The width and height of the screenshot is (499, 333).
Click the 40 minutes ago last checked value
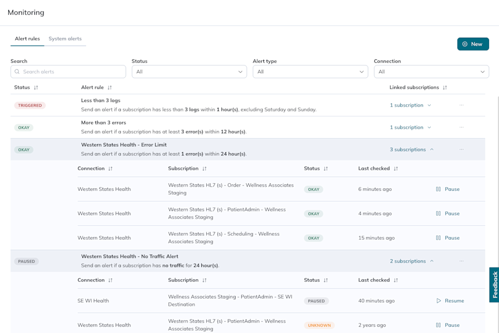click(376, 301)
